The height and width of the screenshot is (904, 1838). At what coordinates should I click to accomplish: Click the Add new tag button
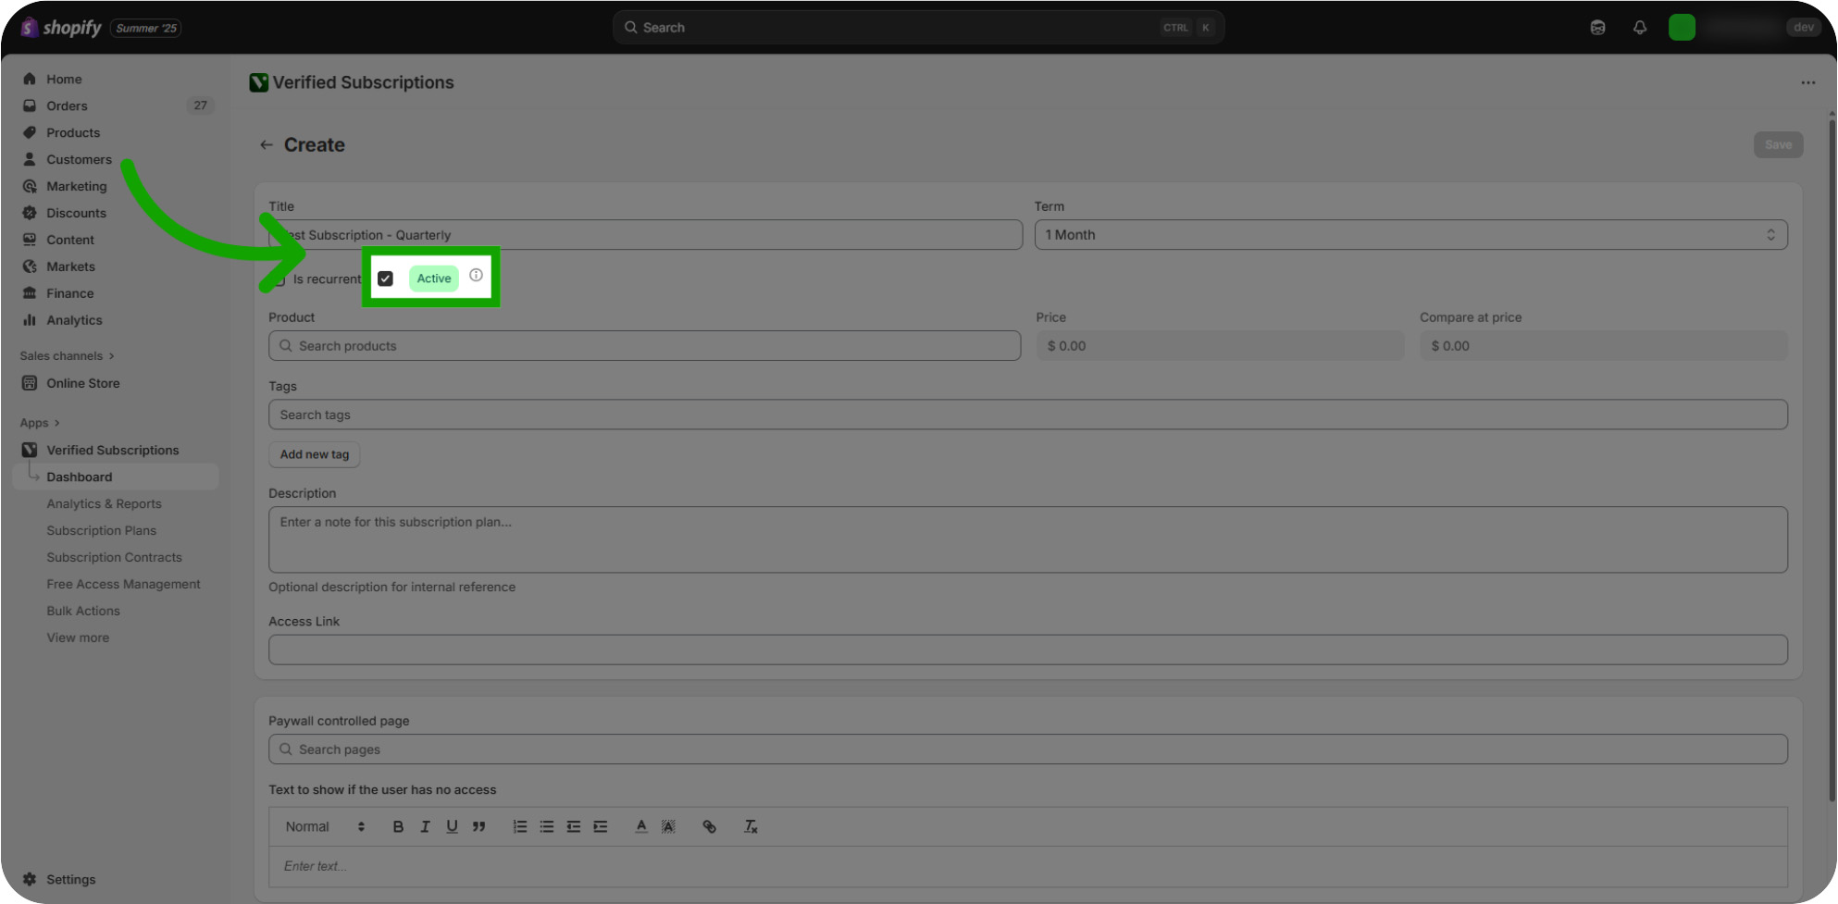tap(315, 455)
